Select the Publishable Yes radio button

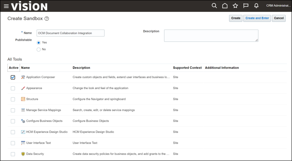click(39, 42)
